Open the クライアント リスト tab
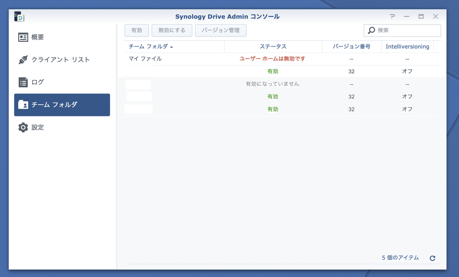This screenshot has height=277, width=459. [x=60, y=60]
